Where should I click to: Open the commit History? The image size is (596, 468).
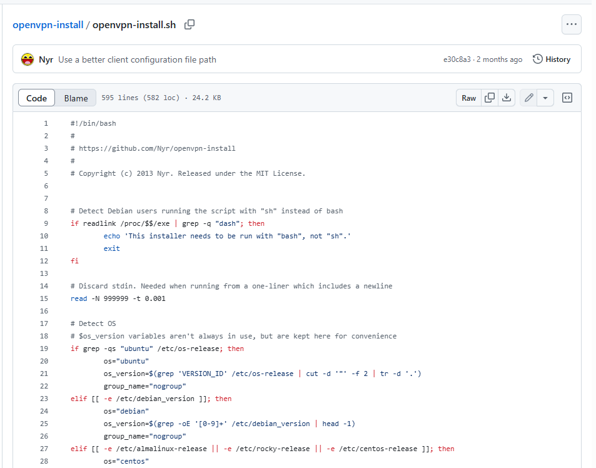[x=552, y=59]
